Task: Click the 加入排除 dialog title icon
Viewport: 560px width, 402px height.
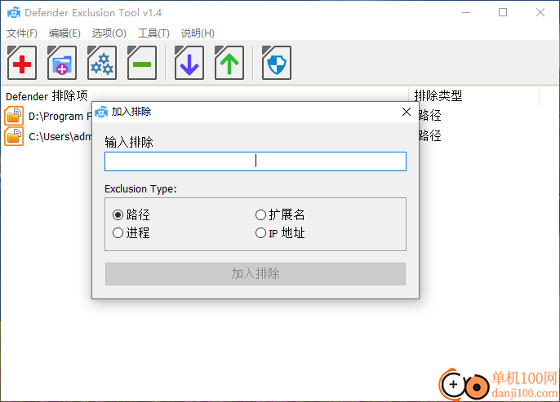Action: coord(101,112)
